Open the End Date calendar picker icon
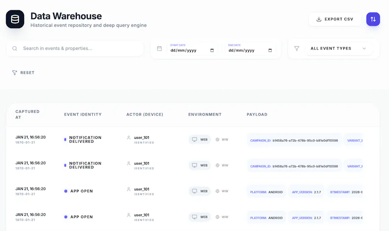Viewport: 389px width, 231px height. [x=270, y=50]
